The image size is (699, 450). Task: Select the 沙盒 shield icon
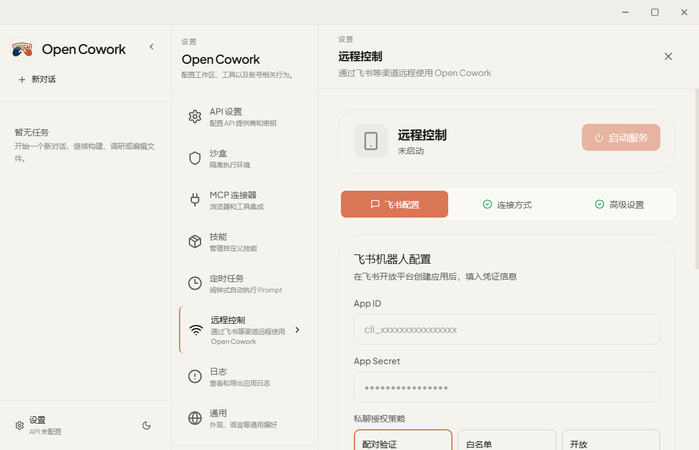(x=195, y=158)
